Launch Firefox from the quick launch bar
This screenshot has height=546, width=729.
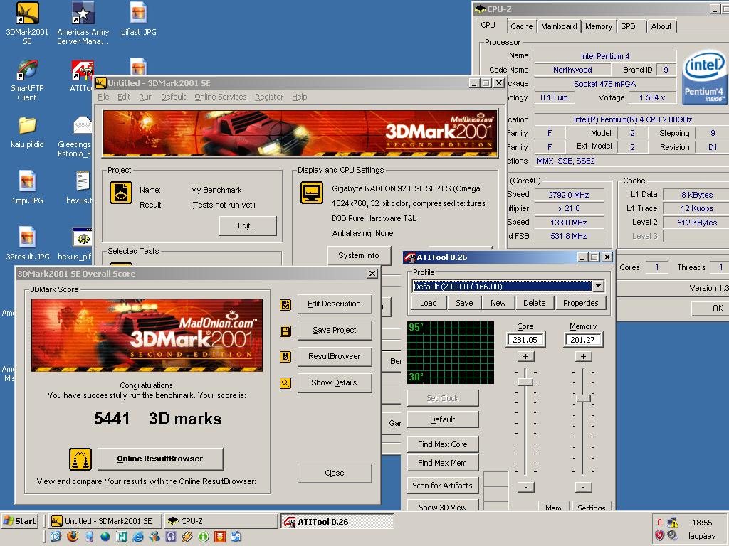coord(72,537)
